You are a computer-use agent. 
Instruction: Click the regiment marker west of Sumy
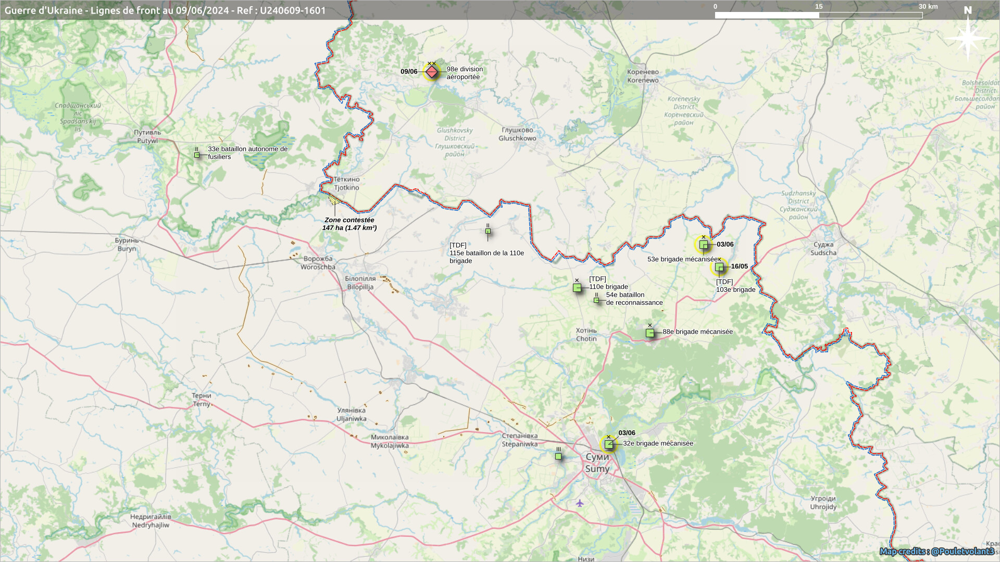558,456
